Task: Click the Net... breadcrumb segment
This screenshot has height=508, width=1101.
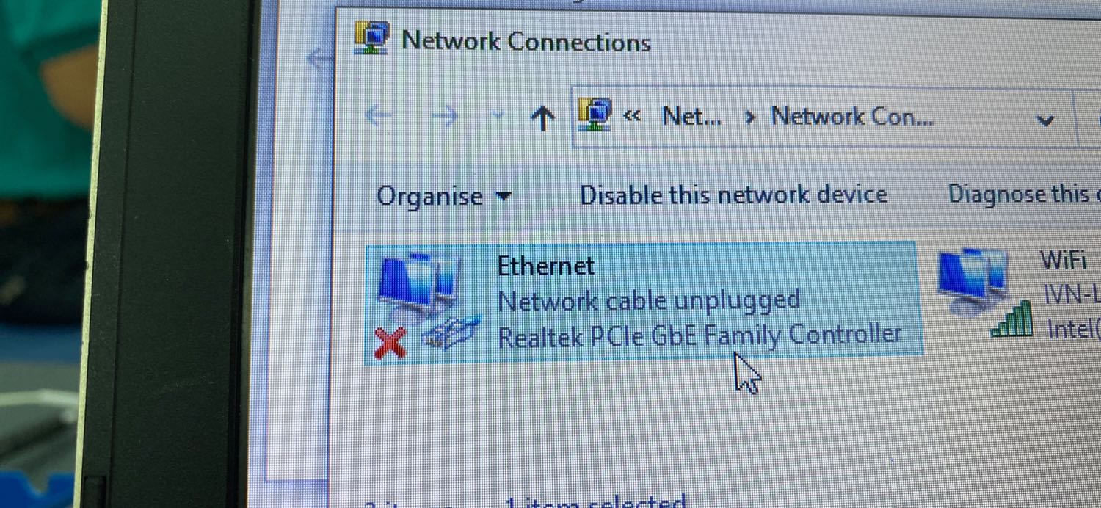Action: point(692,116)
